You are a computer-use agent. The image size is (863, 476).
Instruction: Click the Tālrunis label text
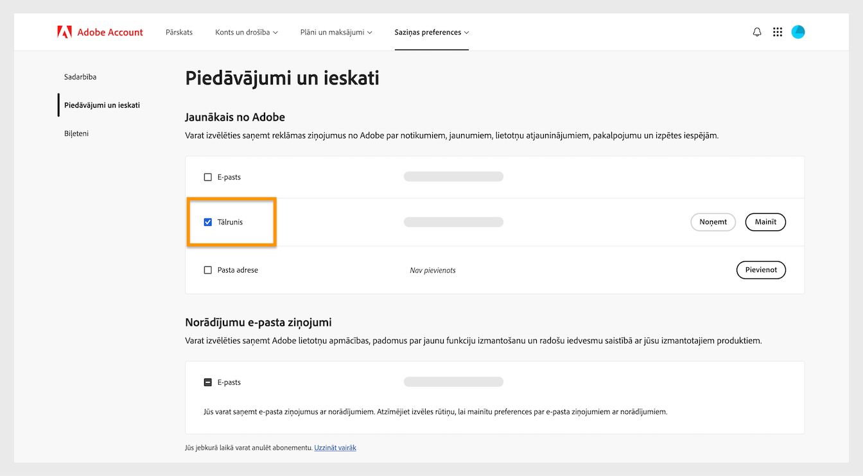[x=230, y=222]
